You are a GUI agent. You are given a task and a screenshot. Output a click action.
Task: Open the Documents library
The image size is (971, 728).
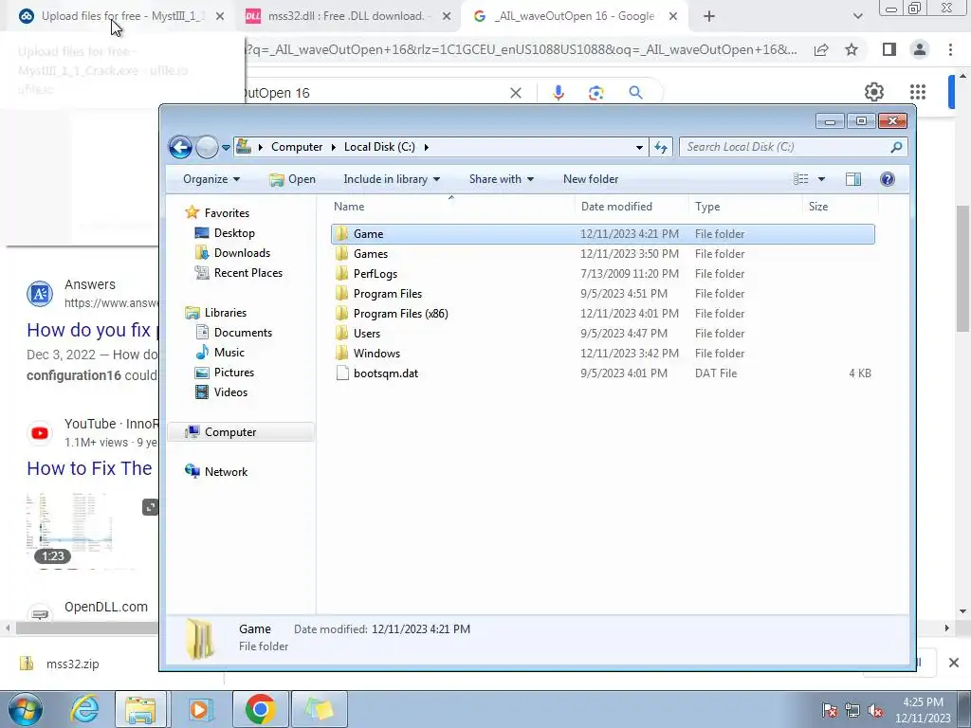(x=243, y=333)
